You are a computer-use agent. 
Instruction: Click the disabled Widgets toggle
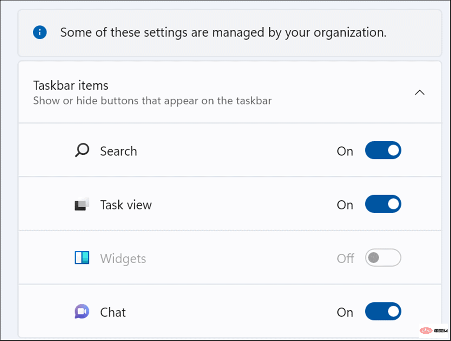tap(383, 258)
